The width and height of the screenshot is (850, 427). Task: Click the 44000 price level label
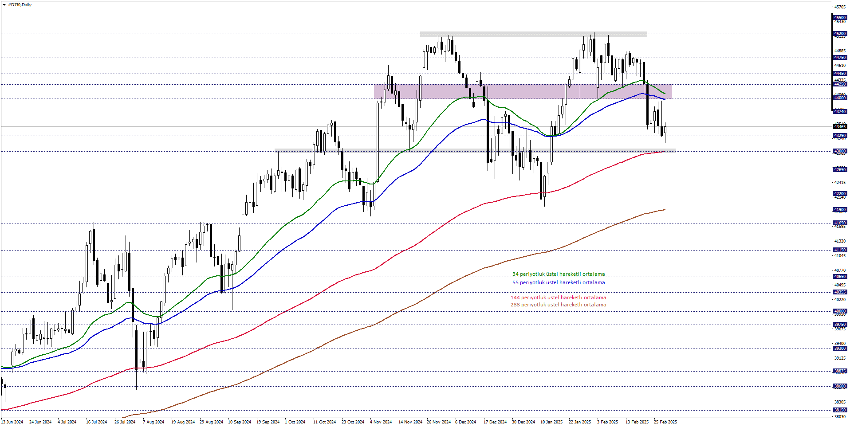point(840,98)
